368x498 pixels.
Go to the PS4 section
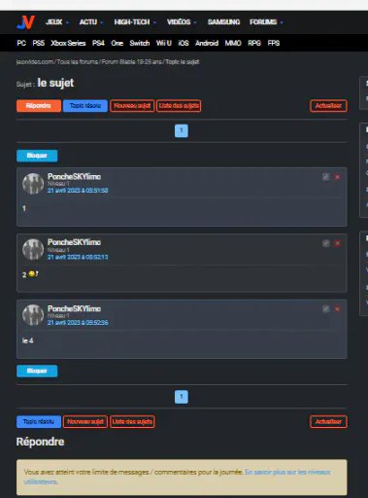(98, 43)
